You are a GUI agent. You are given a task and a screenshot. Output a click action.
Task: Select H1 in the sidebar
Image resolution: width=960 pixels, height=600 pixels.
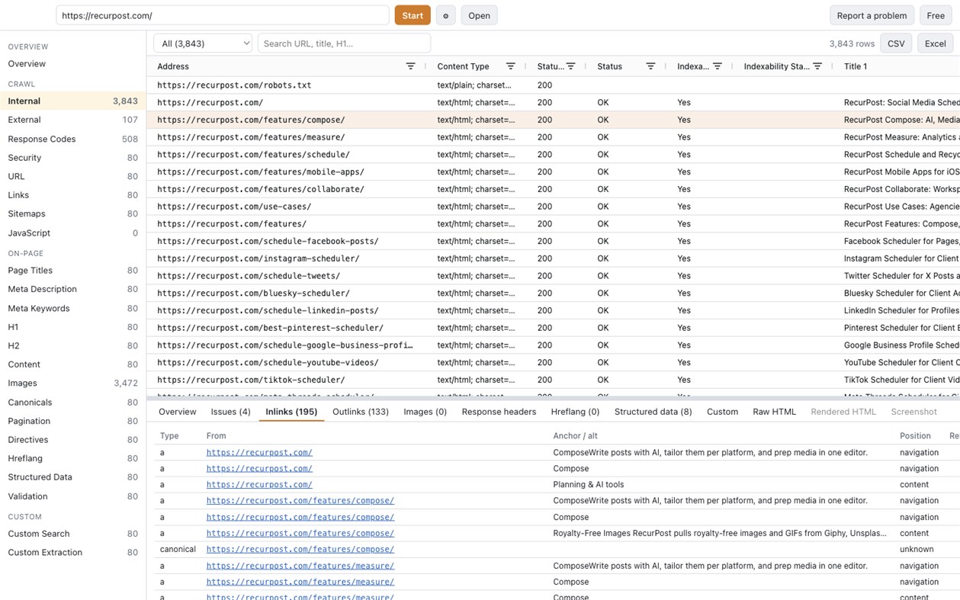tap(73, 327)
